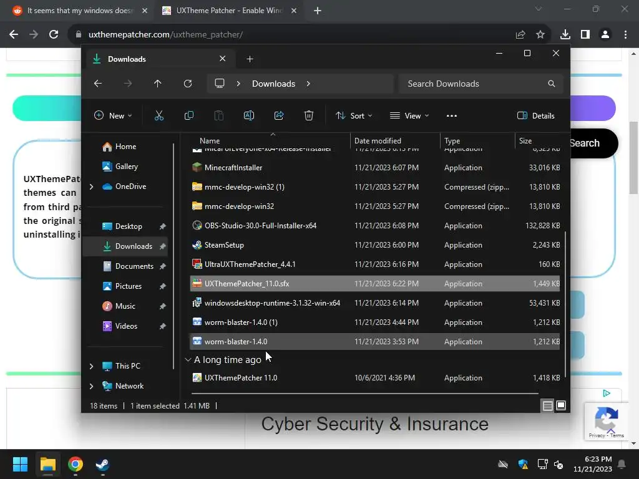This screenshot has width=639, height=479.
Task: Click the Copy icon in Explorer toolbar
Action: click(188, 115)
